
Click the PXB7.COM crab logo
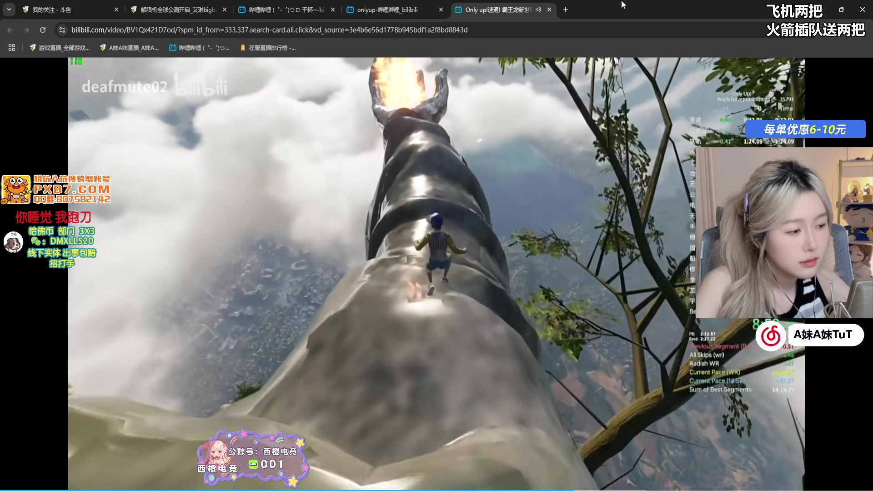(x=16, y=189)
